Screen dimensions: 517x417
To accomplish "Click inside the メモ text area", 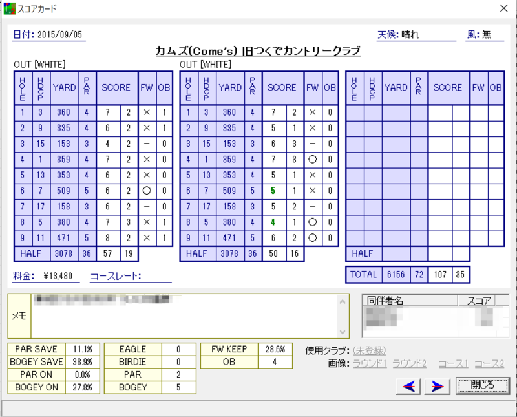I will (x=185, y=316).
